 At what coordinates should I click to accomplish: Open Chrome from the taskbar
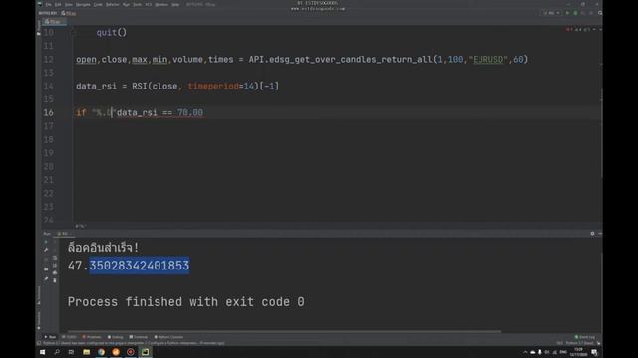(x=101, y=352)
